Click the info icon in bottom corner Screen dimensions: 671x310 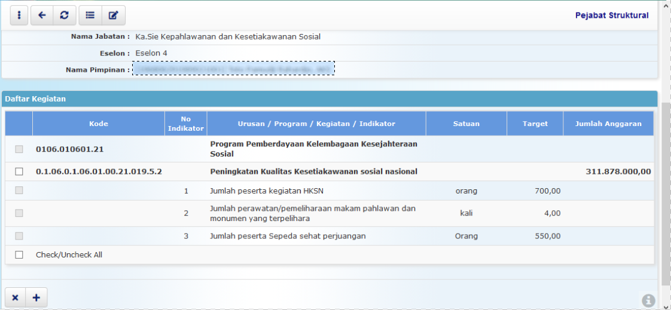tap(648, 300)
